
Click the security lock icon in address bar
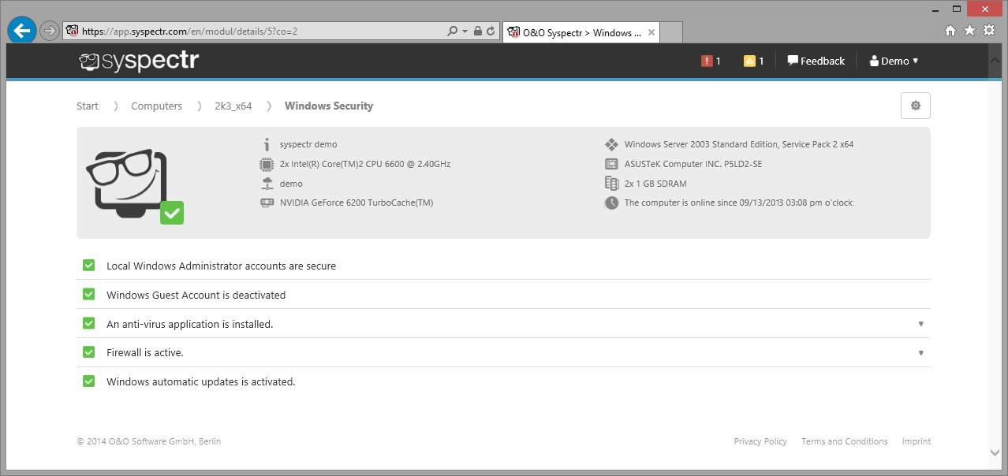tap(478, 32)
